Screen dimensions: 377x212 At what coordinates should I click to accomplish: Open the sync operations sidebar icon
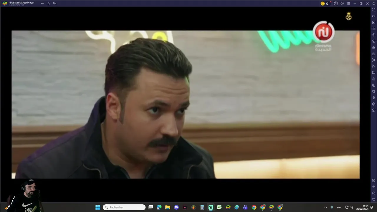click(x=373, y=41)
